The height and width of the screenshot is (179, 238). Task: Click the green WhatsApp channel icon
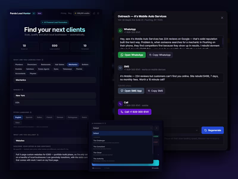pos(120,31)
